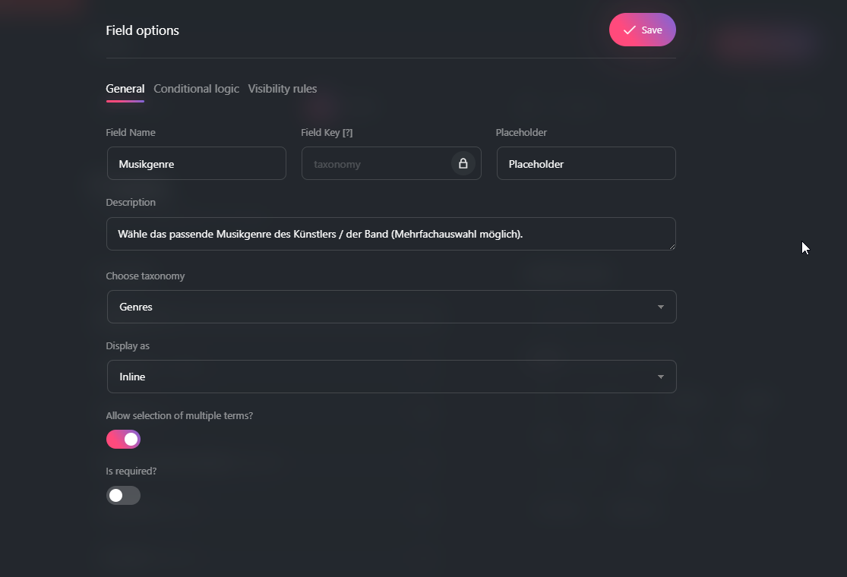
Task: Click the chevron arrow on Choose taxonomy dropdown
Action: 660,307
